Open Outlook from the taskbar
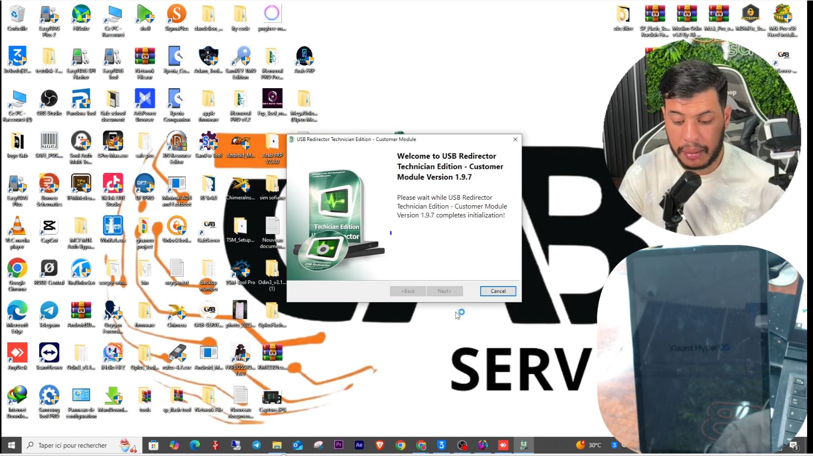This screenshot has width=813, height=456. coord(297,445)
